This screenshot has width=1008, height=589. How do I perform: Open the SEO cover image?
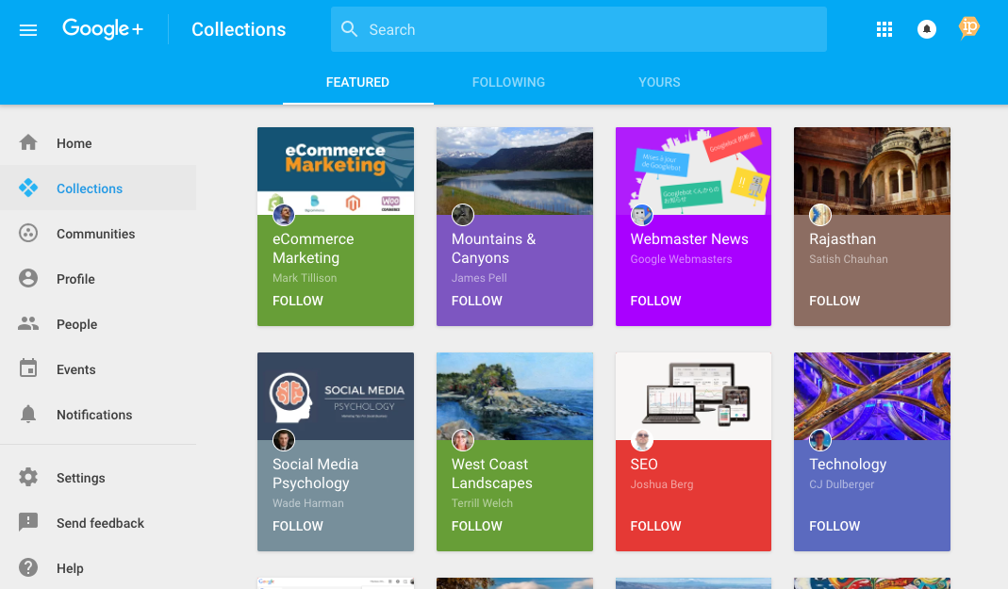[694, 397]
